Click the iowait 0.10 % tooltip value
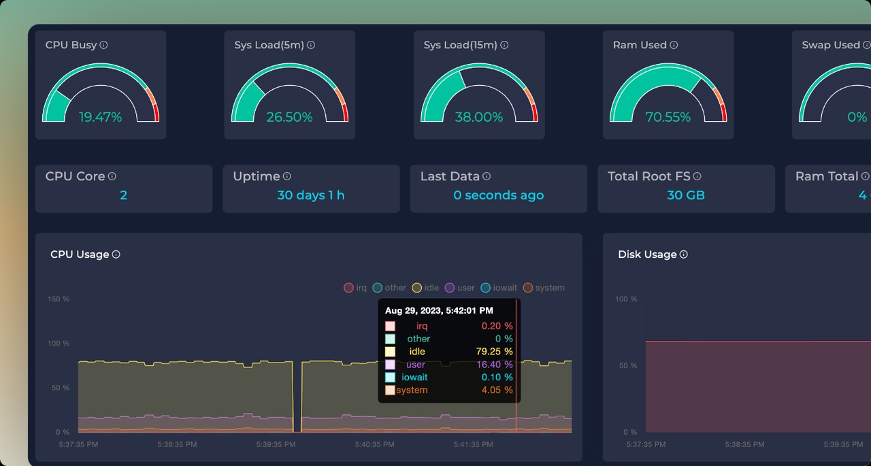The height and width of the screenshot is (466, 871). pyautogui.click(x=497, y=377)
